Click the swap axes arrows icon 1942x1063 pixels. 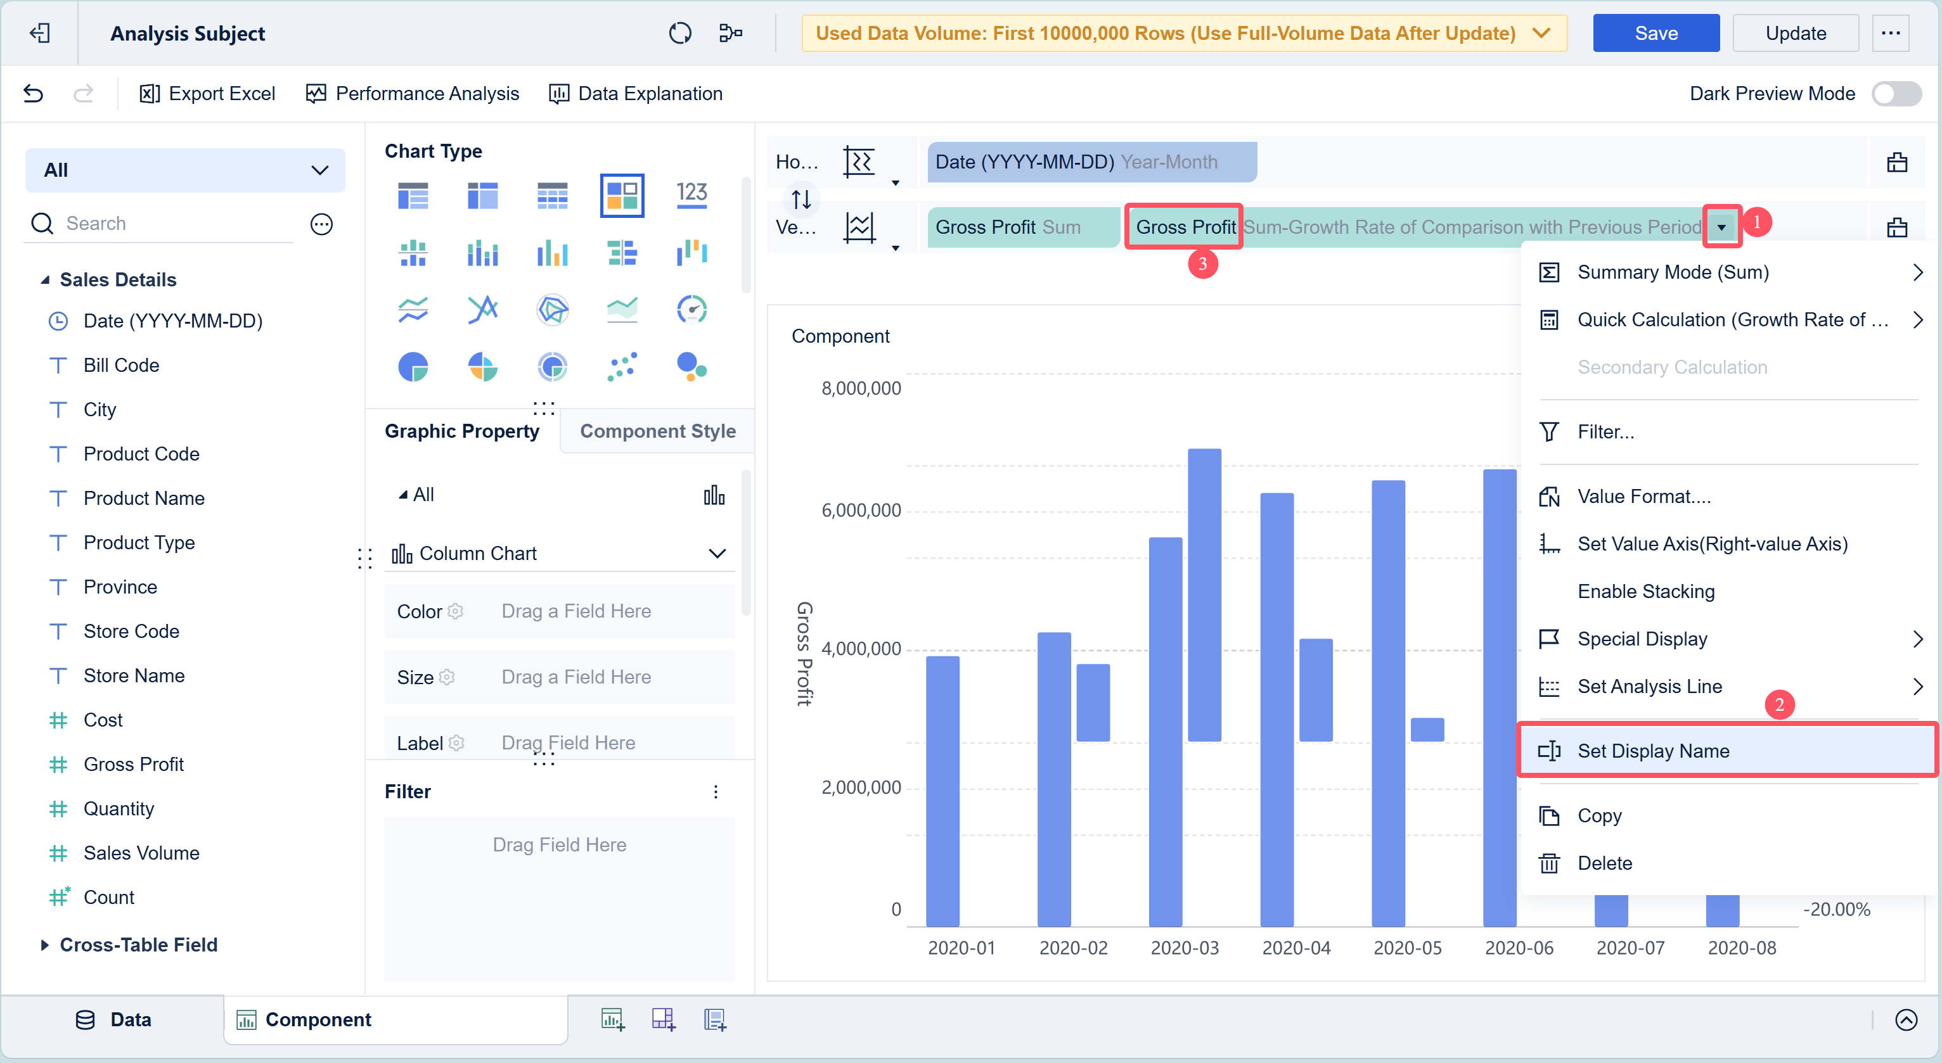click(x=801, y=200)
